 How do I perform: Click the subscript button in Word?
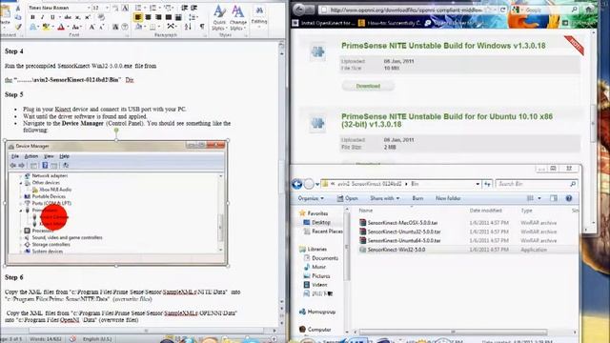tap(78, 17)
